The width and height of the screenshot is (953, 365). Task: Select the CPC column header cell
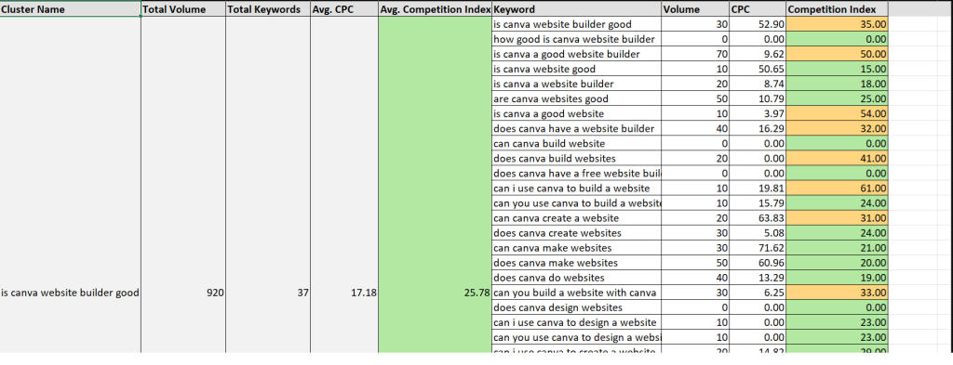point(758,9)
